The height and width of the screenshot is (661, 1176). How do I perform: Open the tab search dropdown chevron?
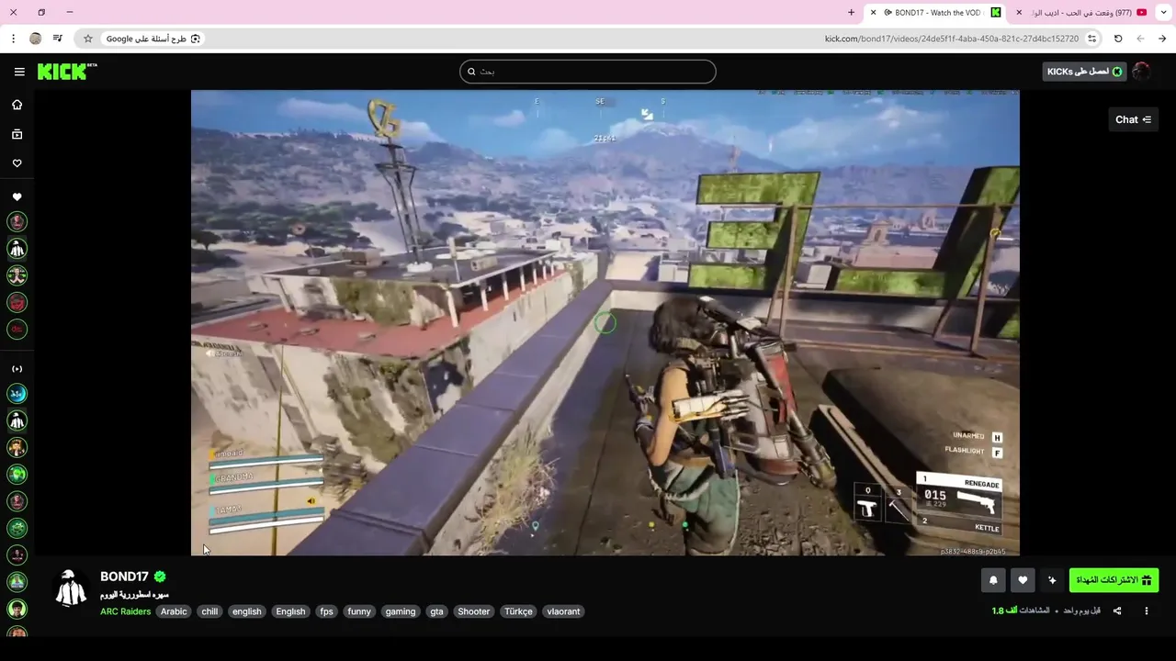[1163, 13]
